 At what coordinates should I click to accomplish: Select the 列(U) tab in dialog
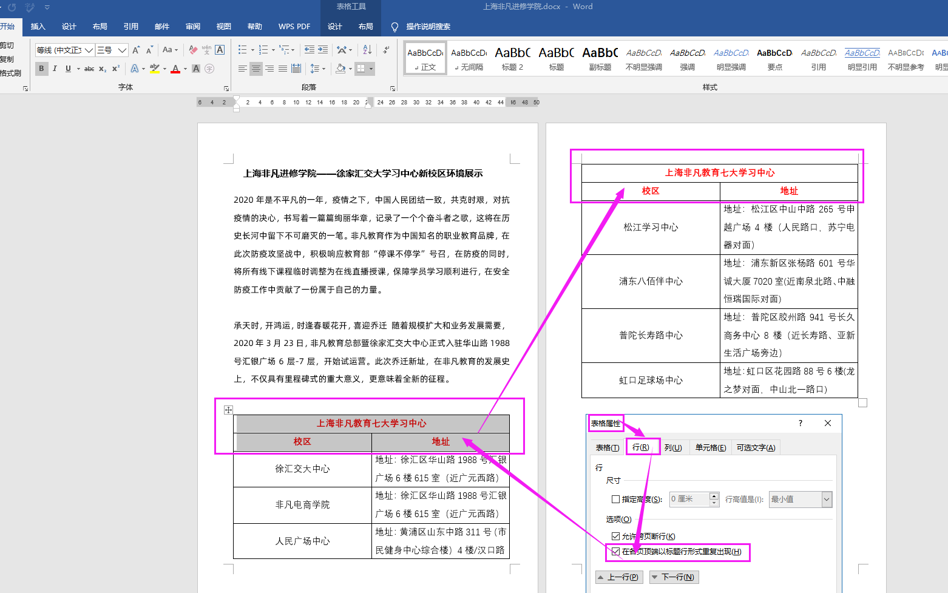point(673,447)
